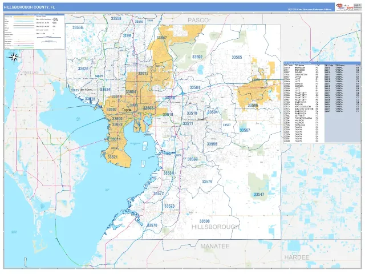Click ZIP code label 33569
Screen dimensions: 365x274
[x=193, y=159]
